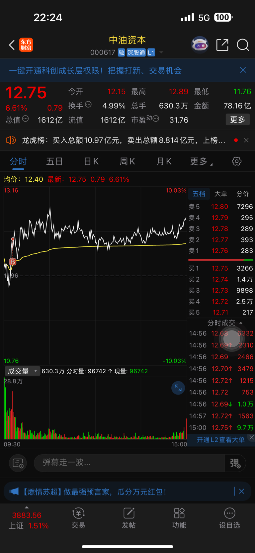Tap the info icon beside 总值

click(x=26, y=119)
